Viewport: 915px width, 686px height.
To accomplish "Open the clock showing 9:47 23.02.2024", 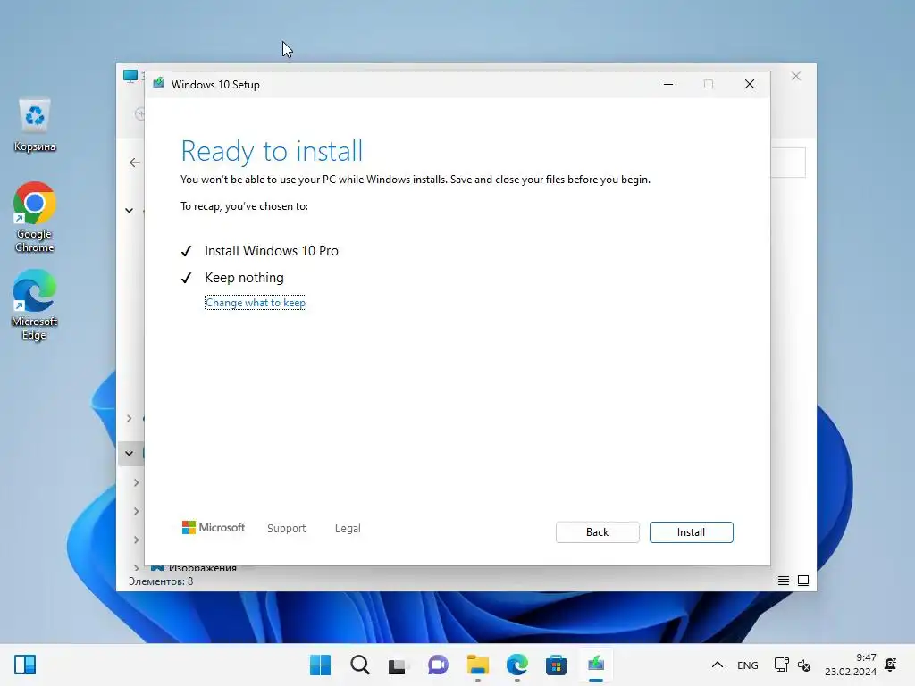I will click(851, 665).
